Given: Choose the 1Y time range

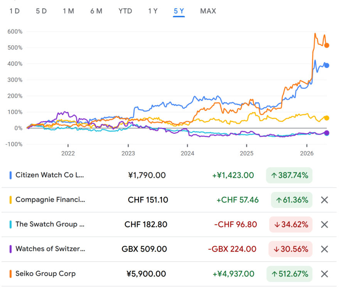Looking at the screenshot, I should pos(153,11).
